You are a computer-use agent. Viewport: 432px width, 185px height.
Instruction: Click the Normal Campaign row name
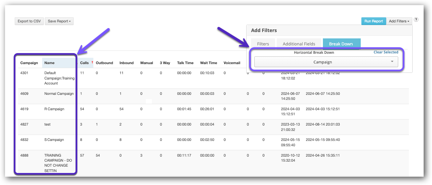tap(59, 94)
